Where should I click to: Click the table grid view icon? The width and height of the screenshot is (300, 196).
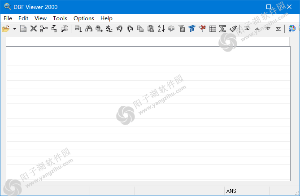click(x=213, y=29)
